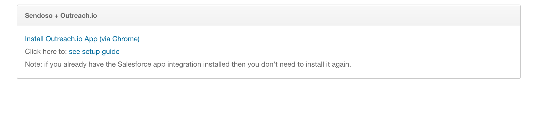Click the 'Click here to:' label text
The height and width of the screenshot is (119, 541).
pos(46,52)
